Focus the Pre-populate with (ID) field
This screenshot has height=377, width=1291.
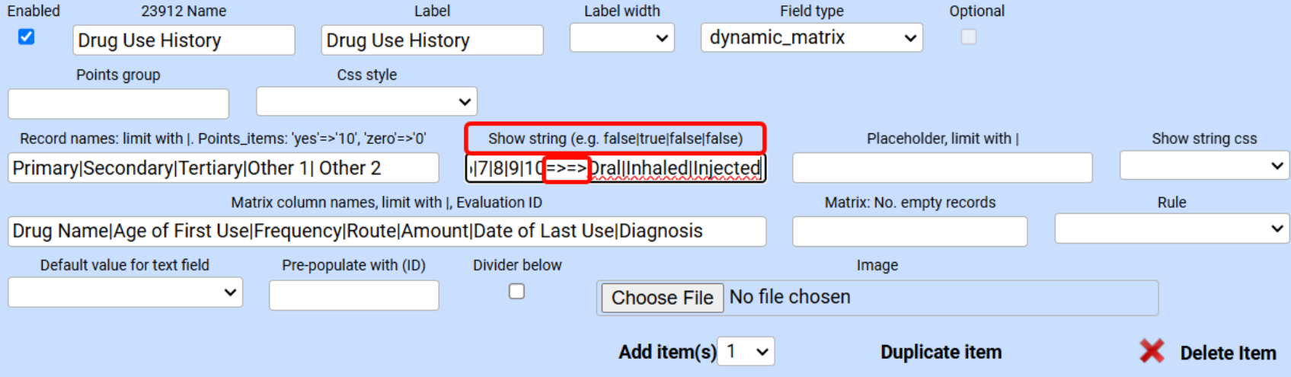click(x=353, y=296)
